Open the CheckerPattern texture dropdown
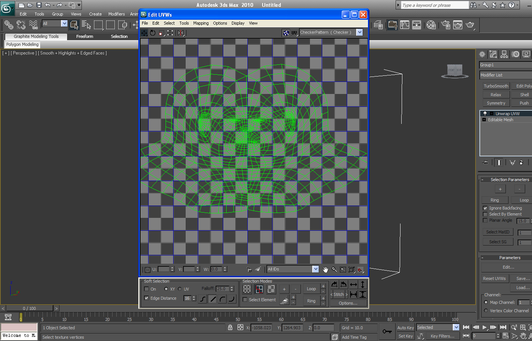 [x=360, y=33]
